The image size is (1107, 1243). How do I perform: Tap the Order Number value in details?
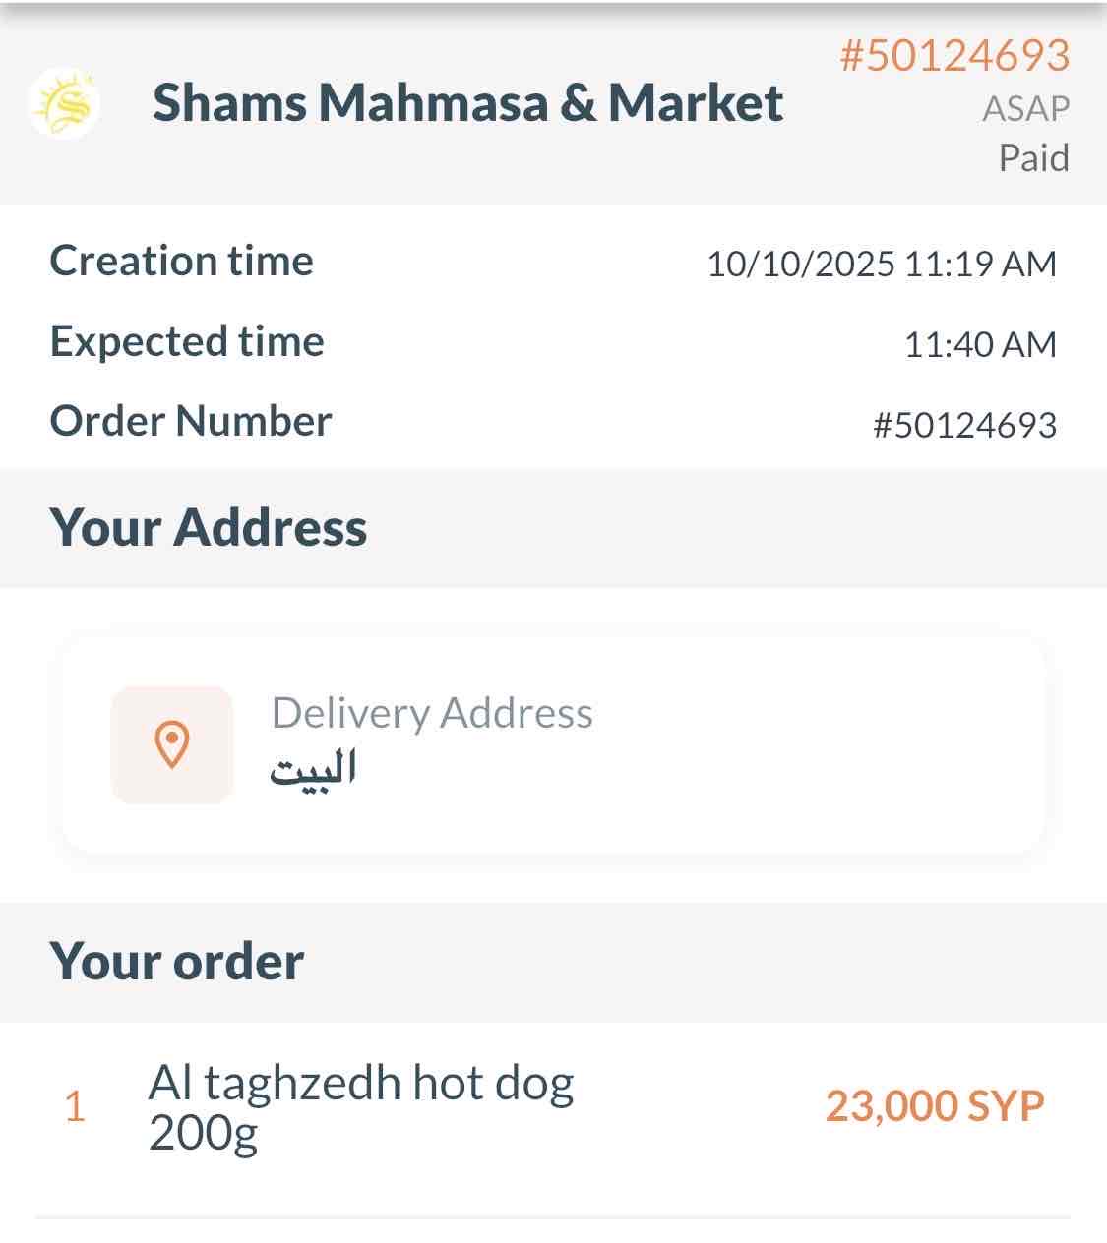coord(964,426)
